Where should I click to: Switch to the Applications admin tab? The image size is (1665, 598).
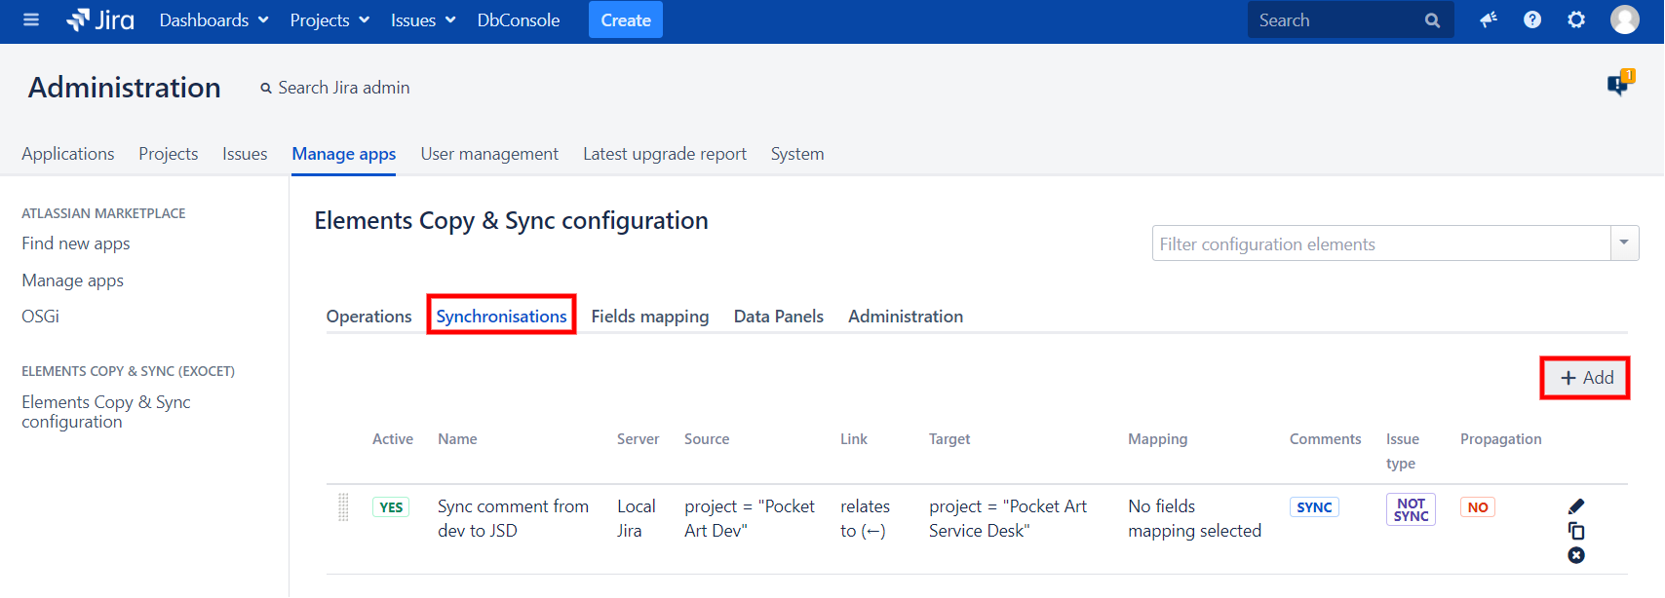point(68,154)
